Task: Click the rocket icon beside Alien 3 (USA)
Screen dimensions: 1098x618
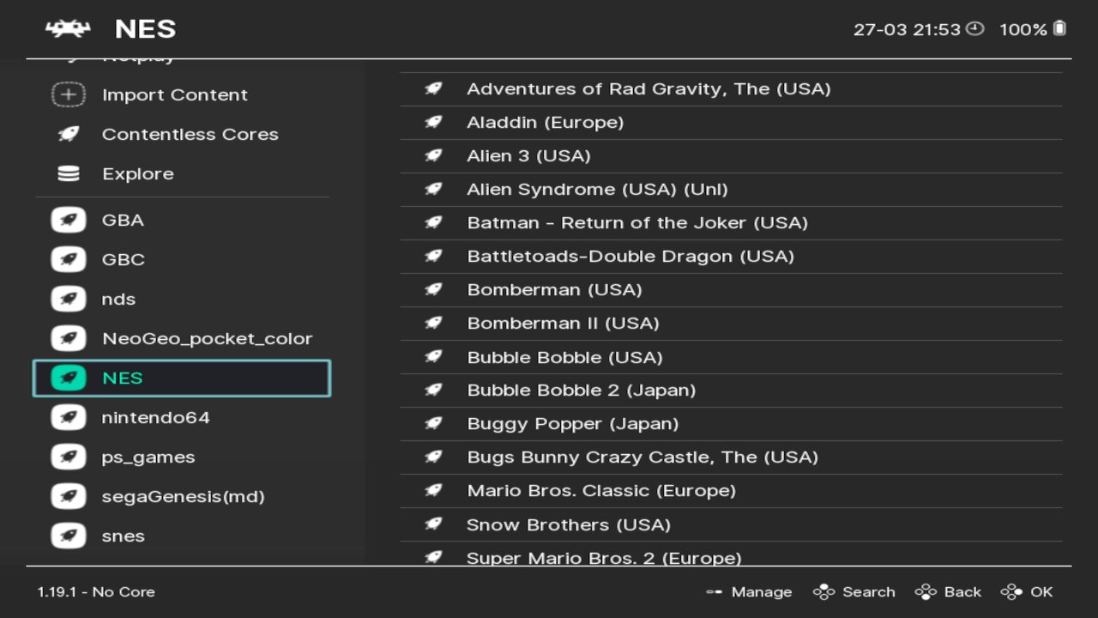Action: (434, 155)
